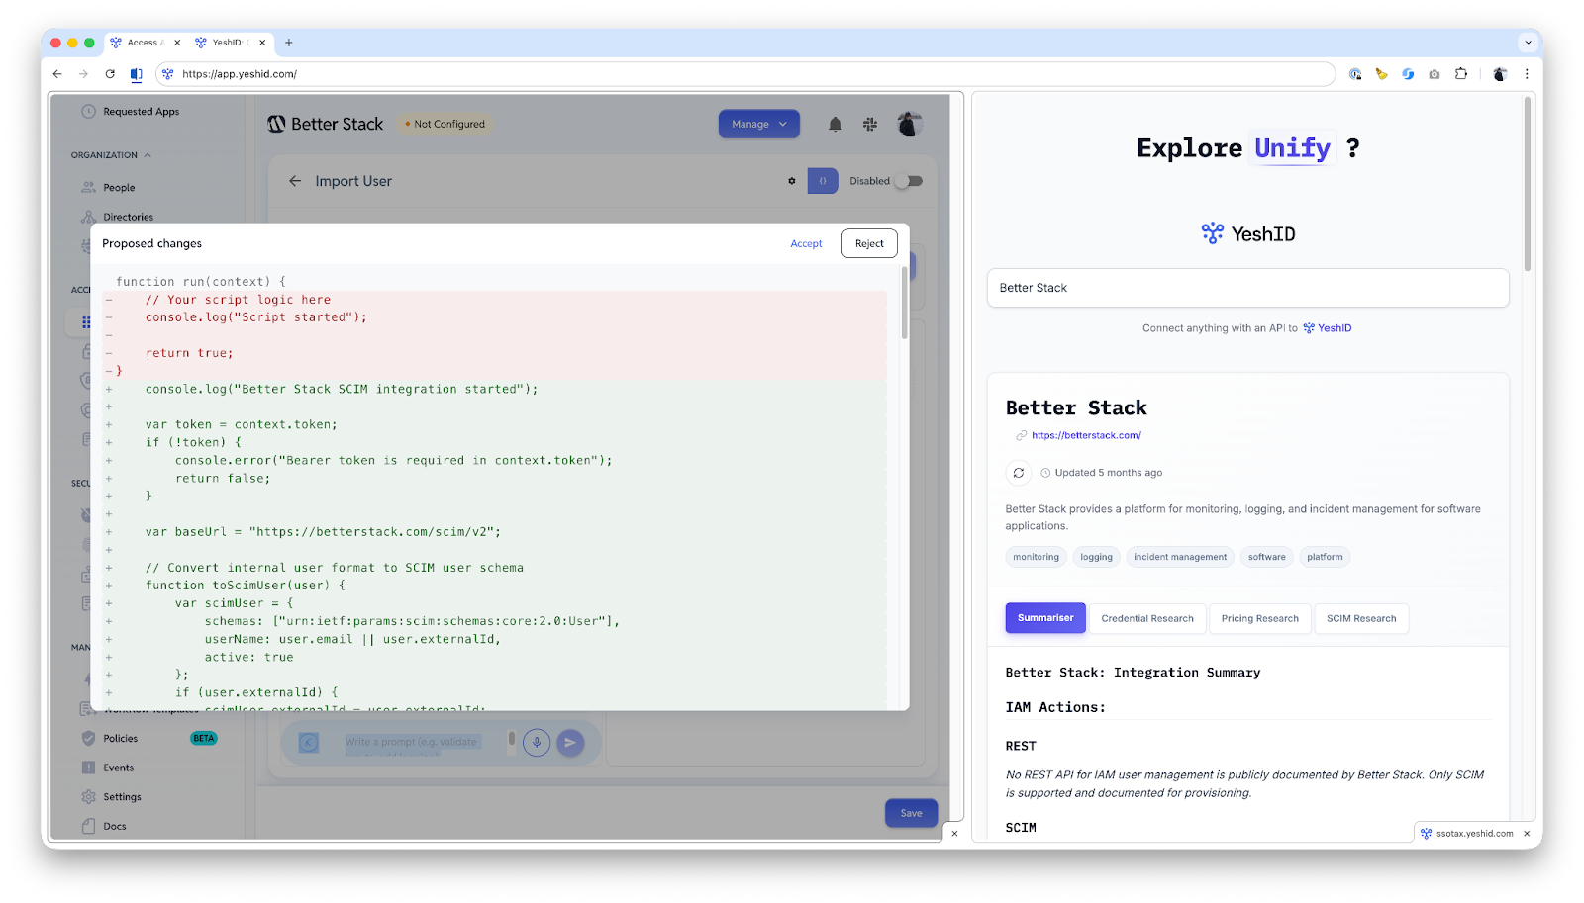Toggle the Disabled switch on
This screenshot has width=1584, height=903.
coord(908,181)
